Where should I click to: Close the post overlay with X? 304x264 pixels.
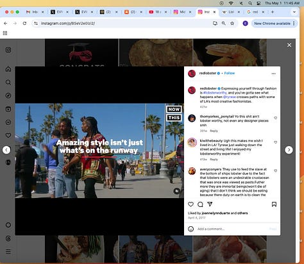coord(289,45)
